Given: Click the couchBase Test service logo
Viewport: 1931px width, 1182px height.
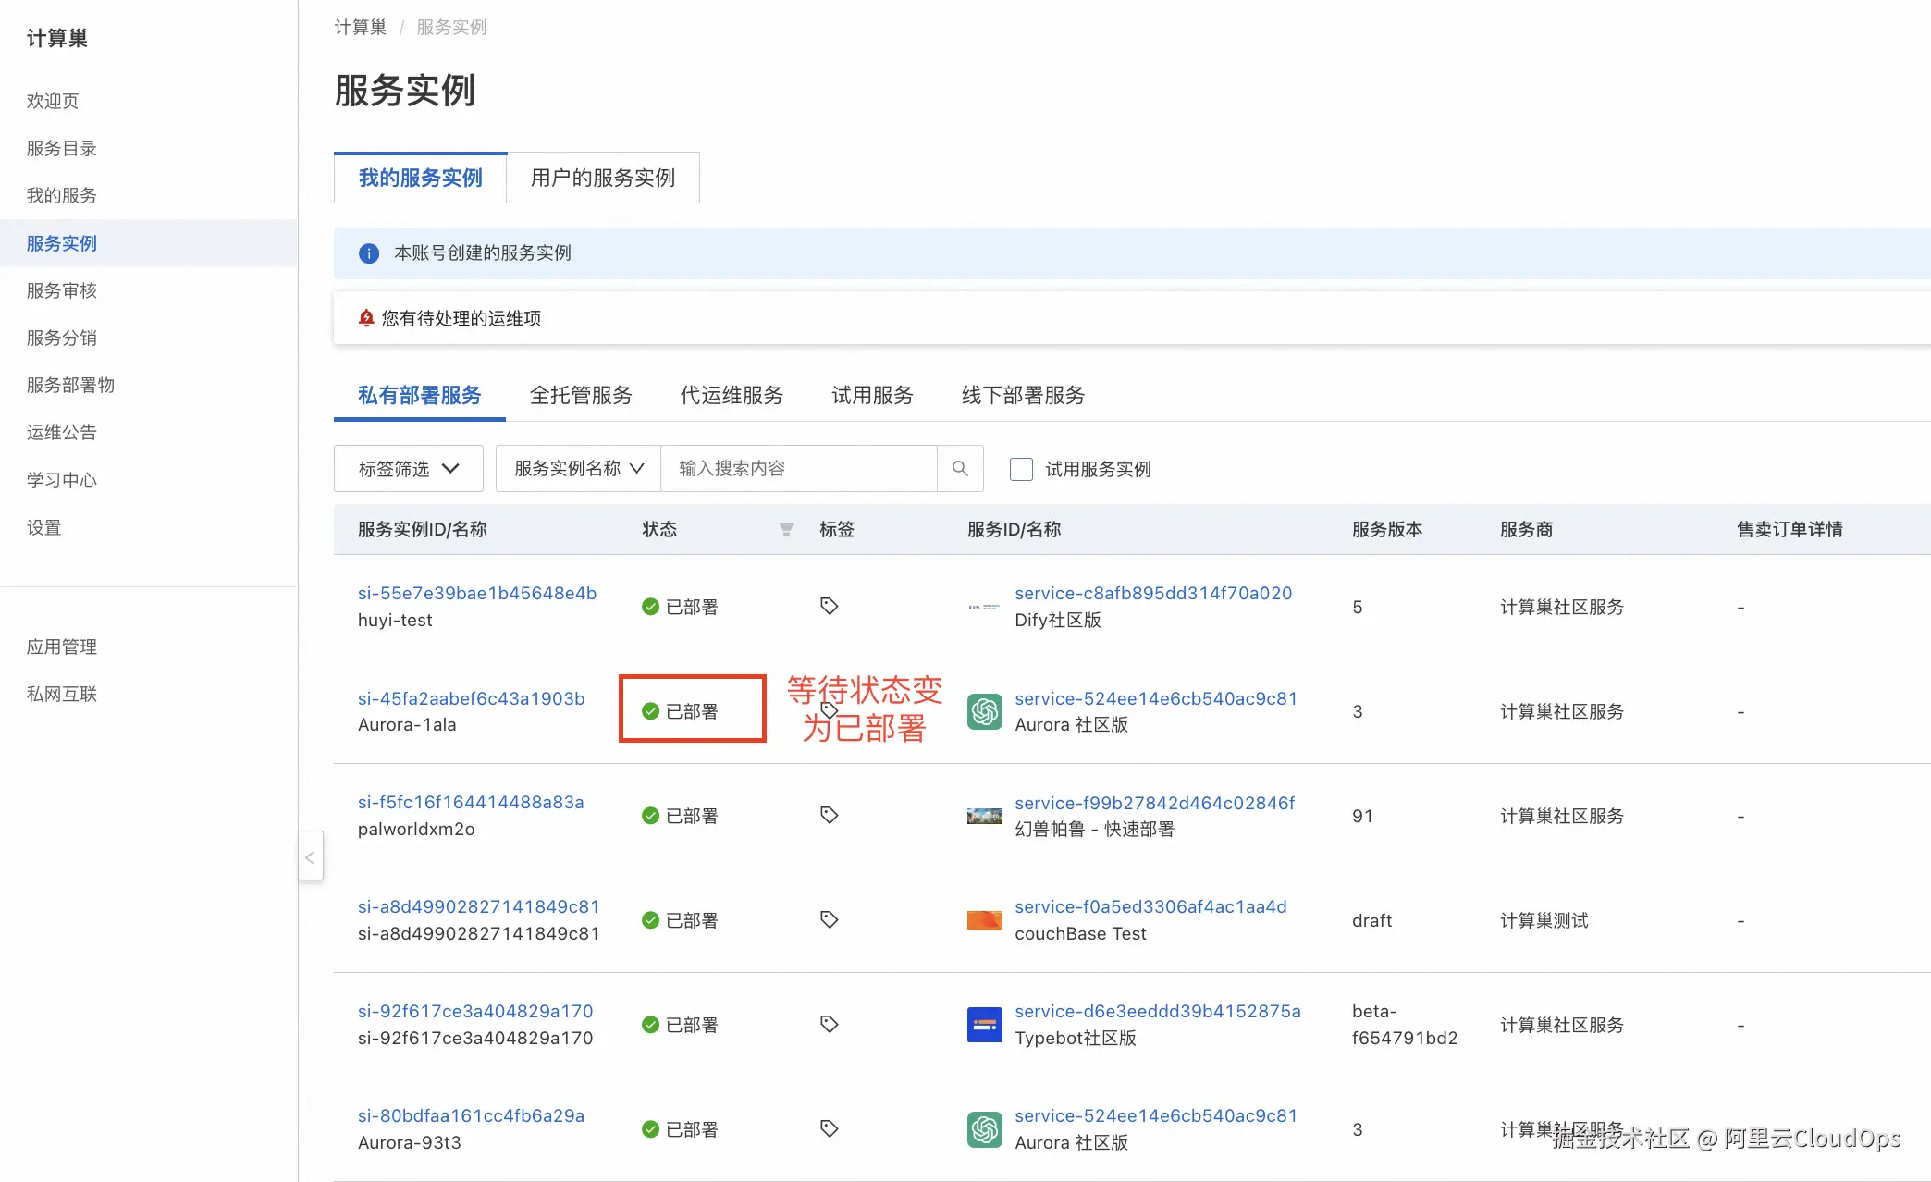Looking at the screenshot, I should [x=984, y=920].
